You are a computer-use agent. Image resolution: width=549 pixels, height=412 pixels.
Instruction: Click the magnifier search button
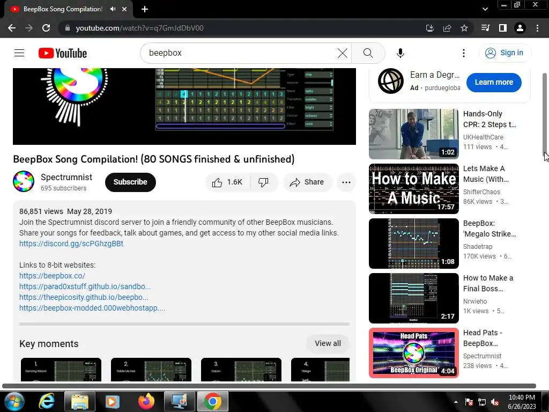(x=368, y=53)
